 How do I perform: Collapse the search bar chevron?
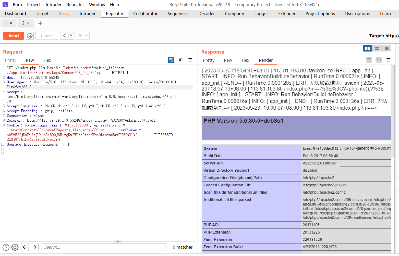click(118, 242)
